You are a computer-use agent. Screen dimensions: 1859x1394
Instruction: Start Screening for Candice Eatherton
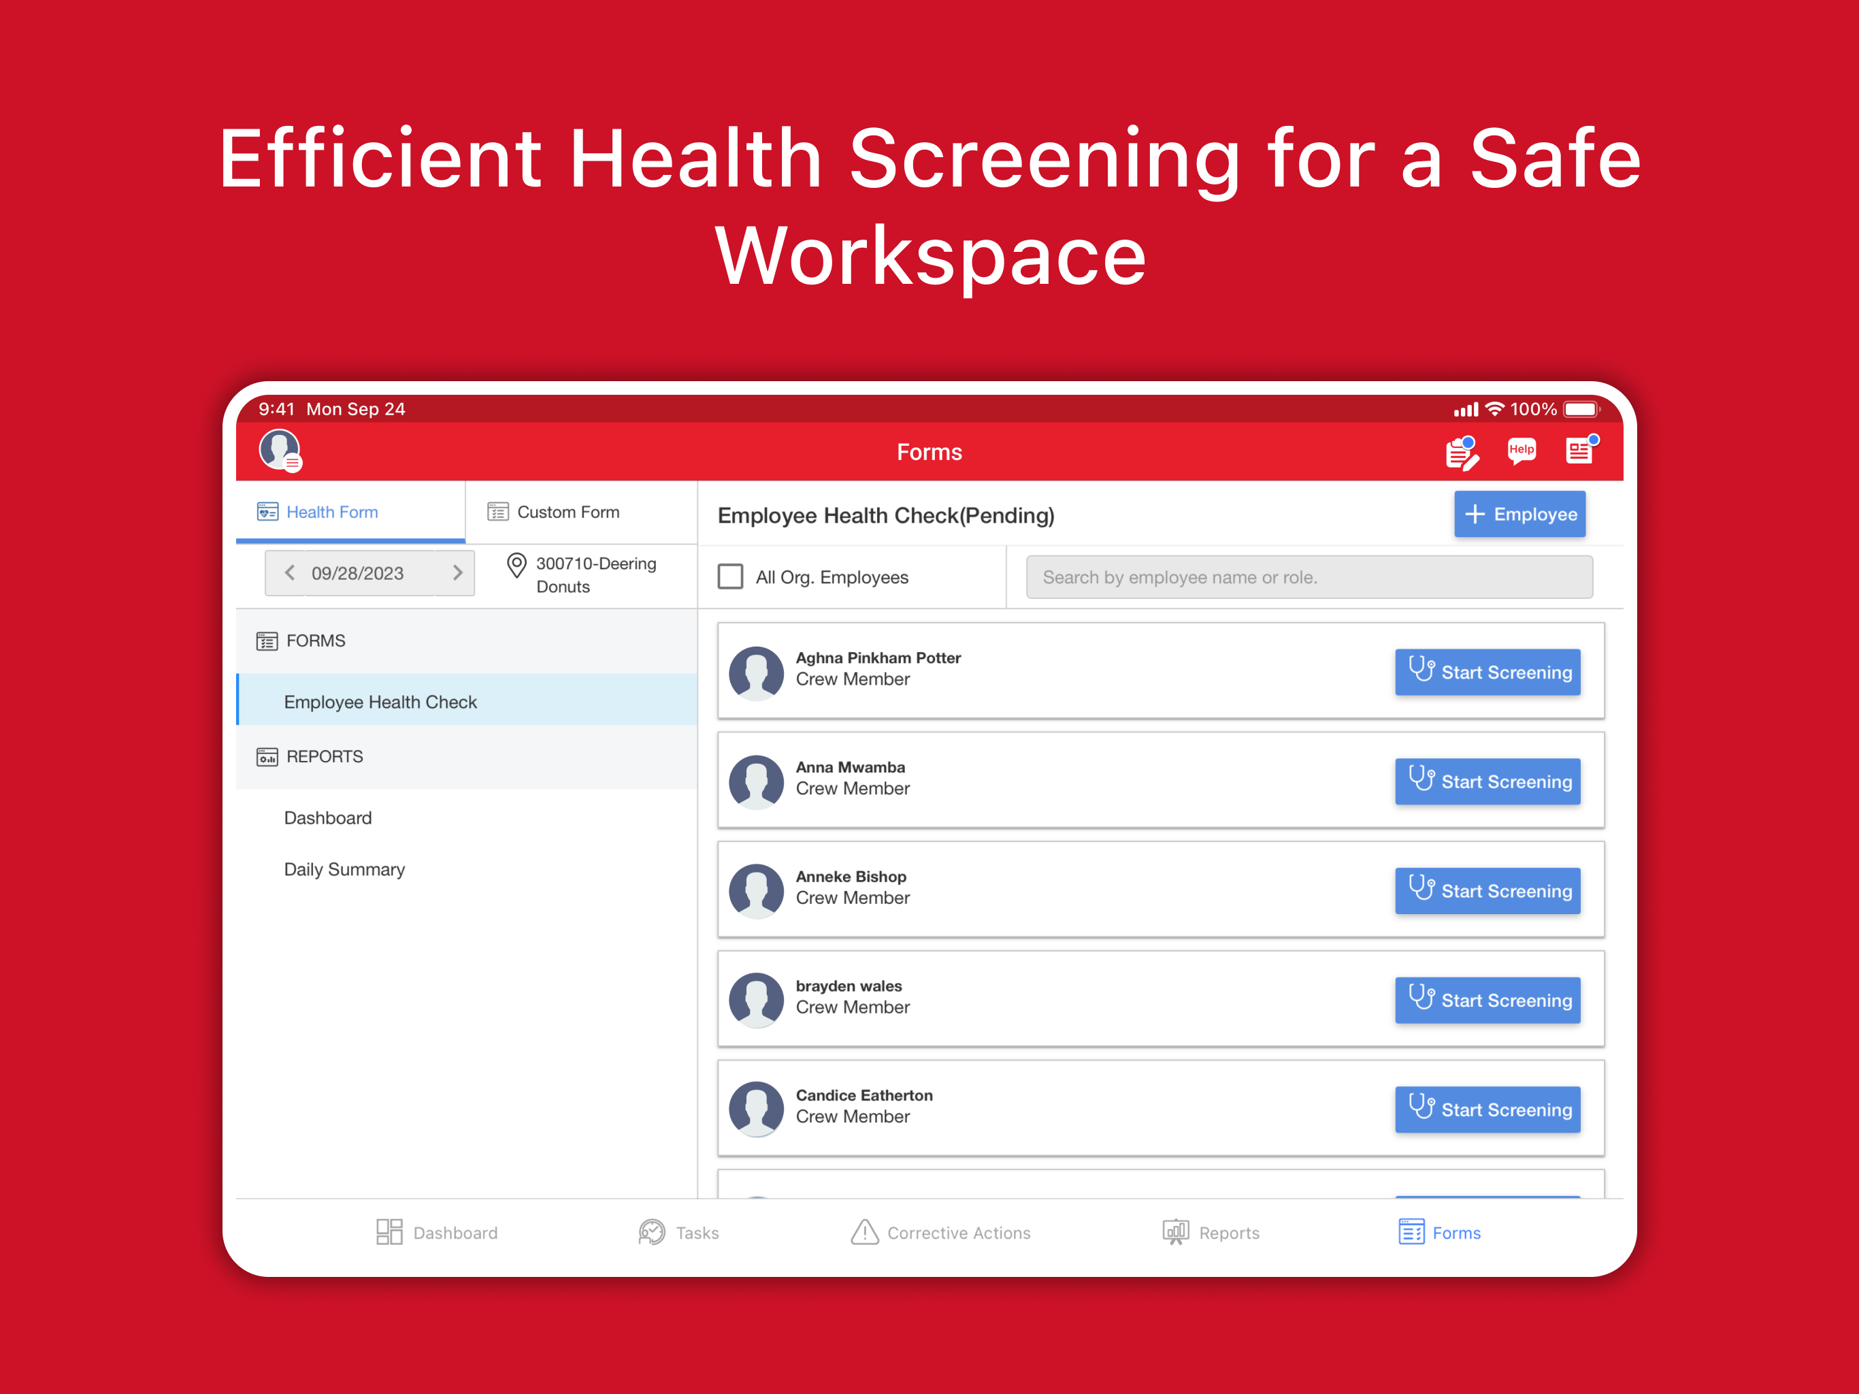click(x=1487, y=1109)
